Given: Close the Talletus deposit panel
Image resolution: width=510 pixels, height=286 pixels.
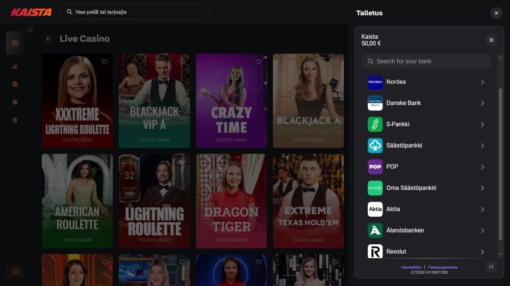Looking at the screenshot, I should (496, 13).
